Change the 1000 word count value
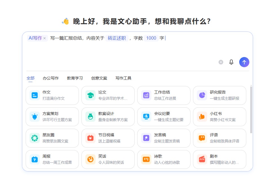 click(151, 38)
